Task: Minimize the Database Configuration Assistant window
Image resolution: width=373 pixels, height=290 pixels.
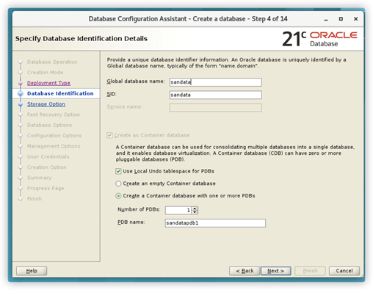Action: 326,19
